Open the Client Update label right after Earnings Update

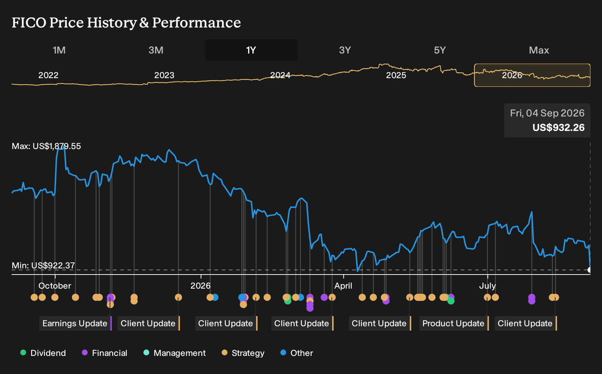(149, 323)
